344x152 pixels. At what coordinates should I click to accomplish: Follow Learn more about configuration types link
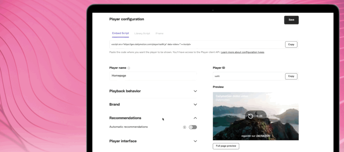pyautogui.click(x=242, y=52)
